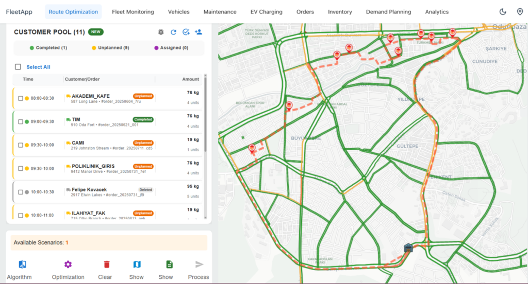528x284 pixels.
Task: Open the Algorithm compare tool
Action: (x=22, y=264)
